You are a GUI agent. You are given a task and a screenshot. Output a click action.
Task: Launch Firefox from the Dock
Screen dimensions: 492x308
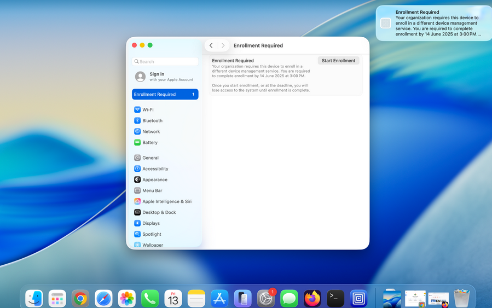312,298
